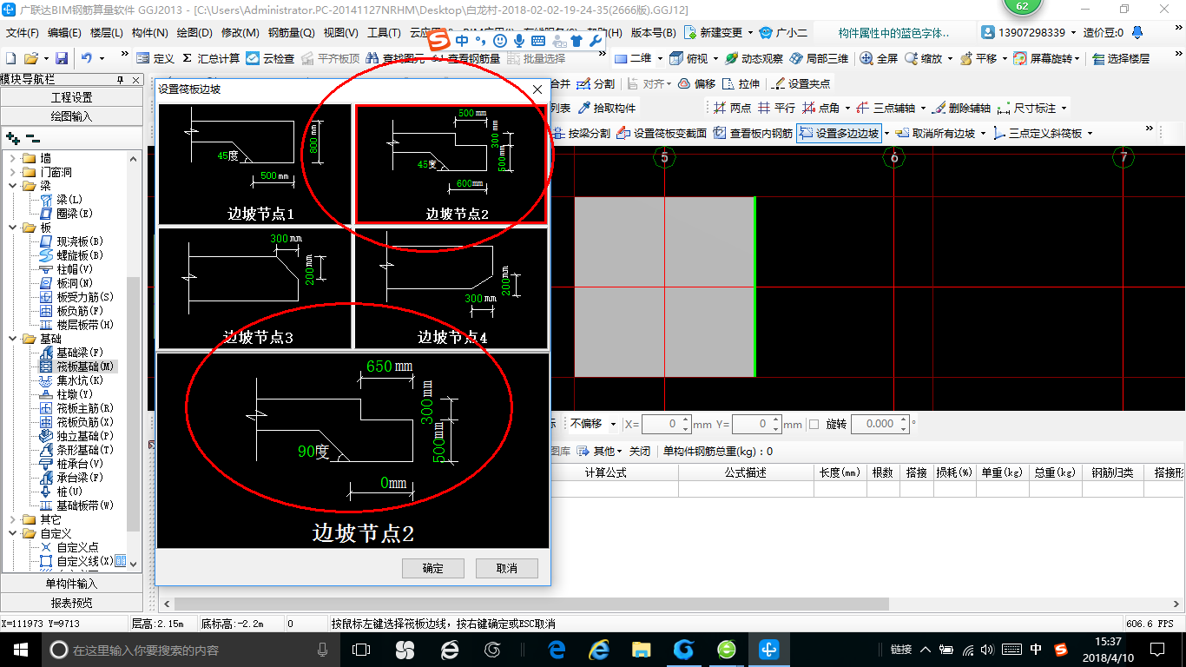This screenshot has width=1186, height=667.
Task: Collapse the 梁 folder in the tree
Action: 13,186
